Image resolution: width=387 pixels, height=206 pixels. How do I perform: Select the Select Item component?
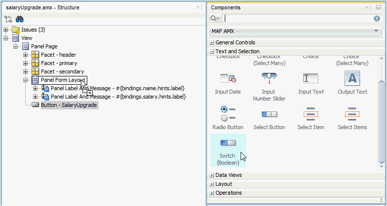[x=311, y=119]
